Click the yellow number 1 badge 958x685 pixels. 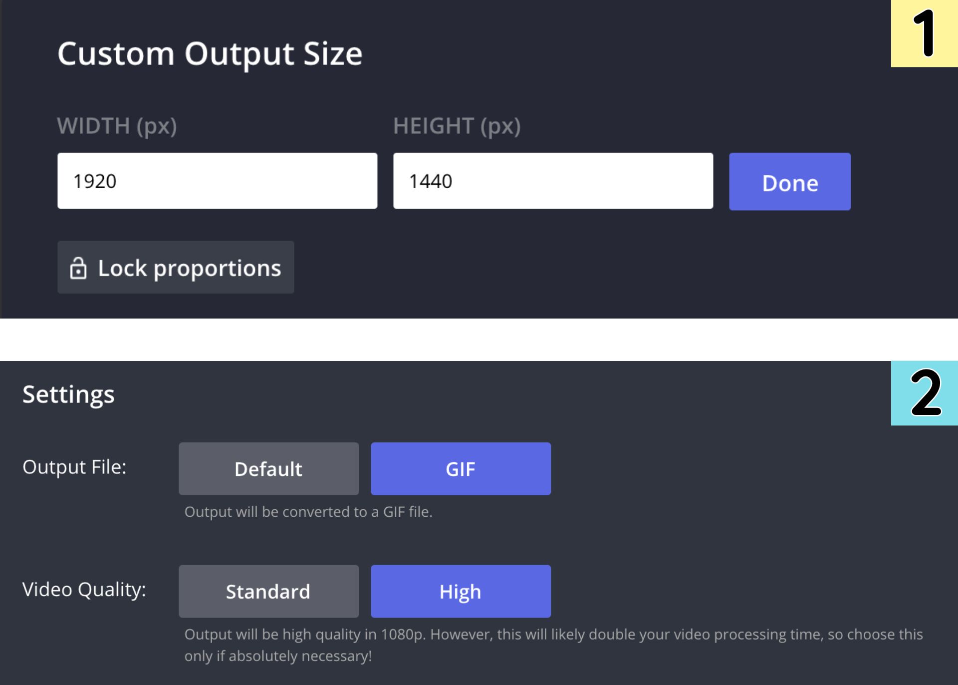924,33
